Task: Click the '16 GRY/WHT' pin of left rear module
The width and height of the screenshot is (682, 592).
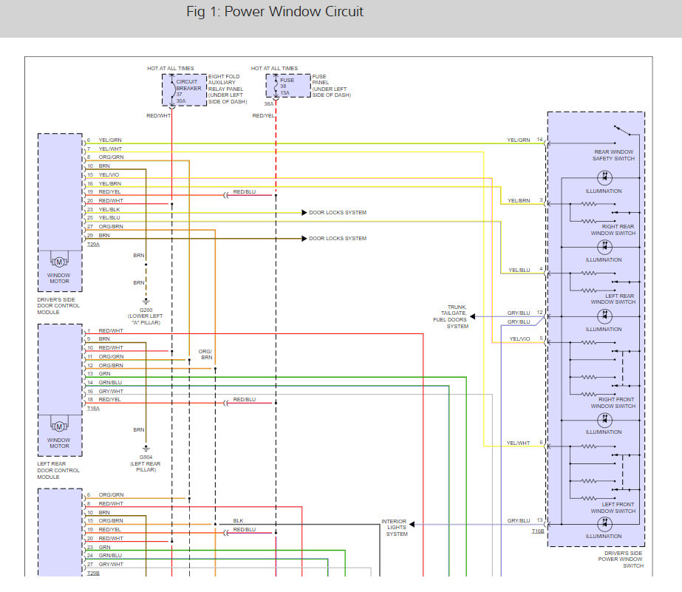Action: (x=105, y=391)
